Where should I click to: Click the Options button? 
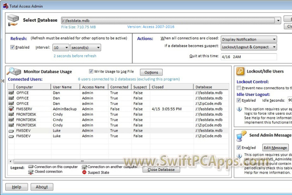(x=151, y=72)
